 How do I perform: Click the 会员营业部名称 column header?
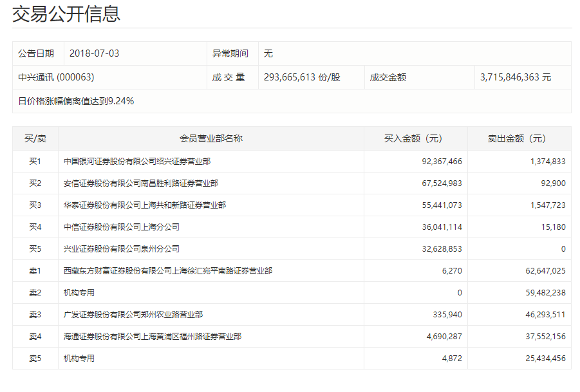point(211,138)
